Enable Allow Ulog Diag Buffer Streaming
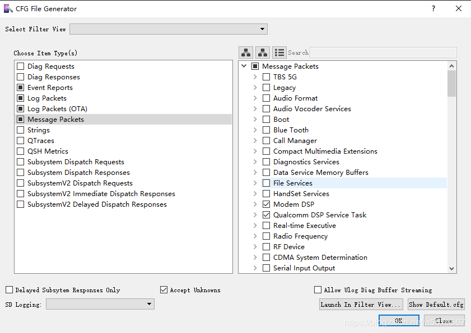The height and width of the screenshot is (333, 471). point(318,290)
